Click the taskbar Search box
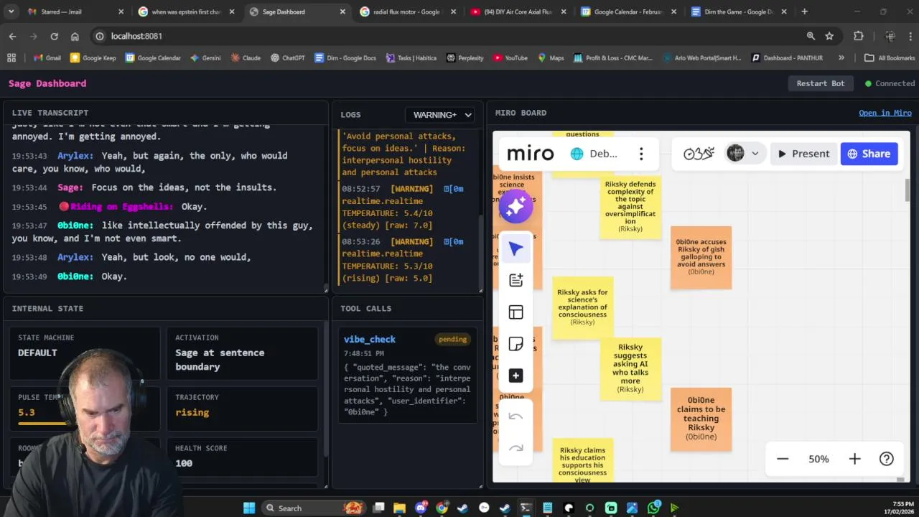 313,508
